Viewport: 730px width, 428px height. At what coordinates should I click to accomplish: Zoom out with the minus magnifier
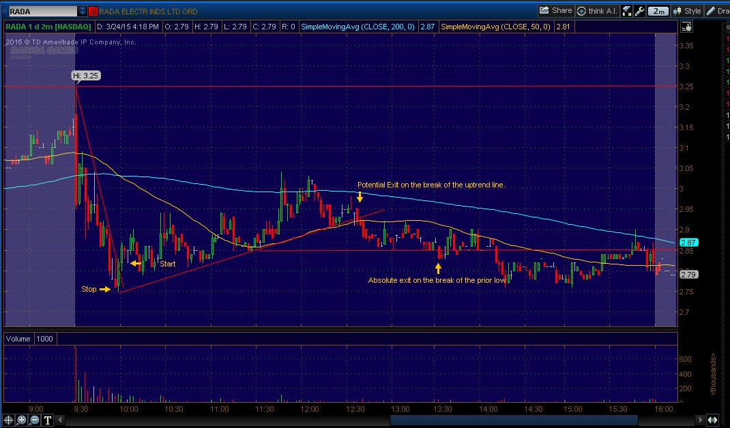click(34, 420)
